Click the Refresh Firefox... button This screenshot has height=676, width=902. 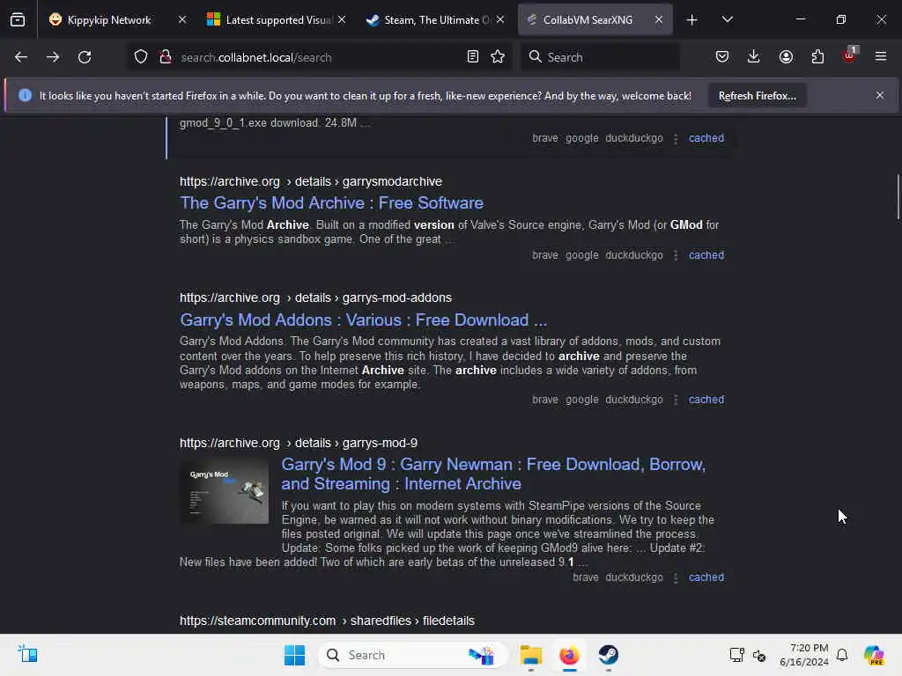point(757,95)
